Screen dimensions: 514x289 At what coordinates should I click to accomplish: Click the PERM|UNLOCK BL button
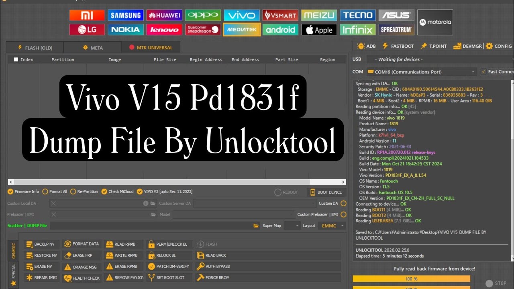[x=169, y=244]
